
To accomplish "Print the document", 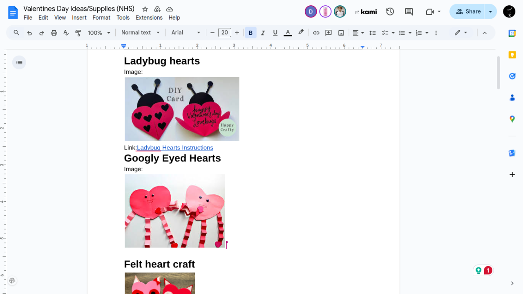I will click(54, 33).
